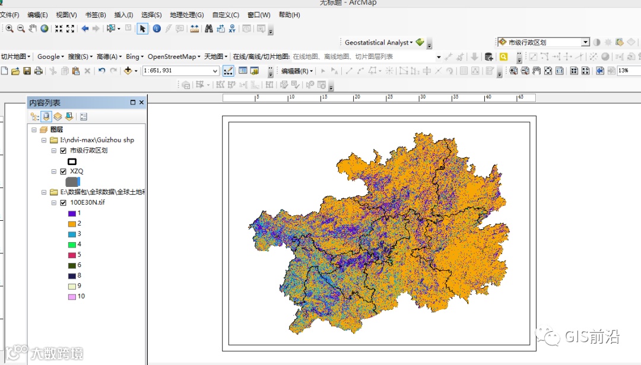Click the Add Data plus icon

pyautogui.click(x=128, y=71)
